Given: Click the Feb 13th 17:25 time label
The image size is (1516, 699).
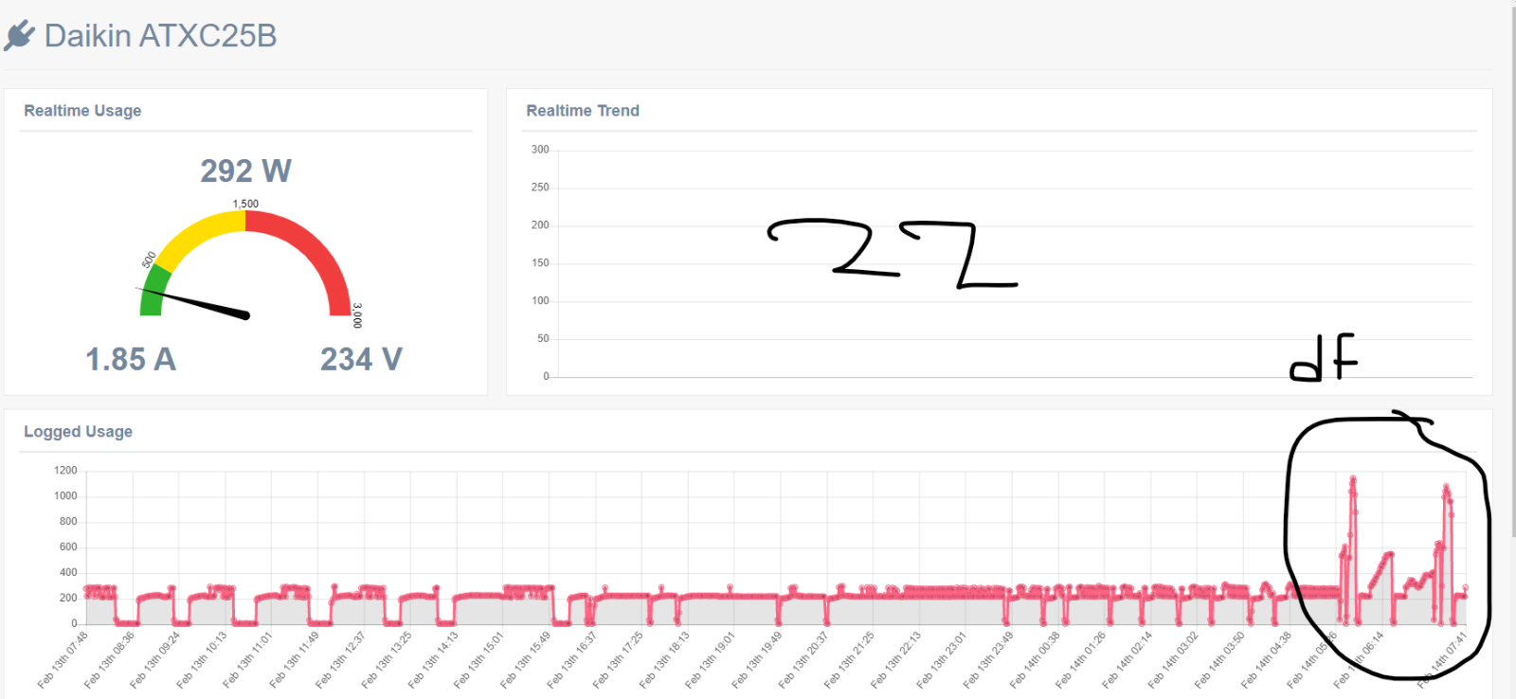Looking at the screenshot, I should point(619,660).
